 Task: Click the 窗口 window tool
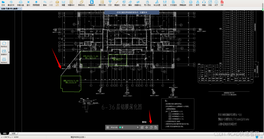coord(28,3)
